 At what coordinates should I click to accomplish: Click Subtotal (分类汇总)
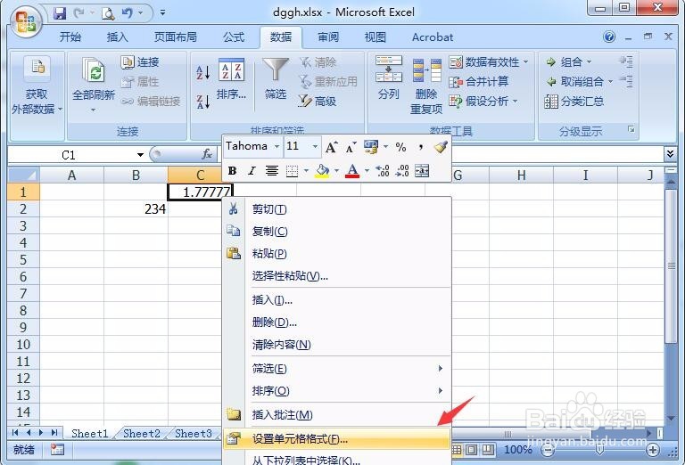[x=574, y=102]
